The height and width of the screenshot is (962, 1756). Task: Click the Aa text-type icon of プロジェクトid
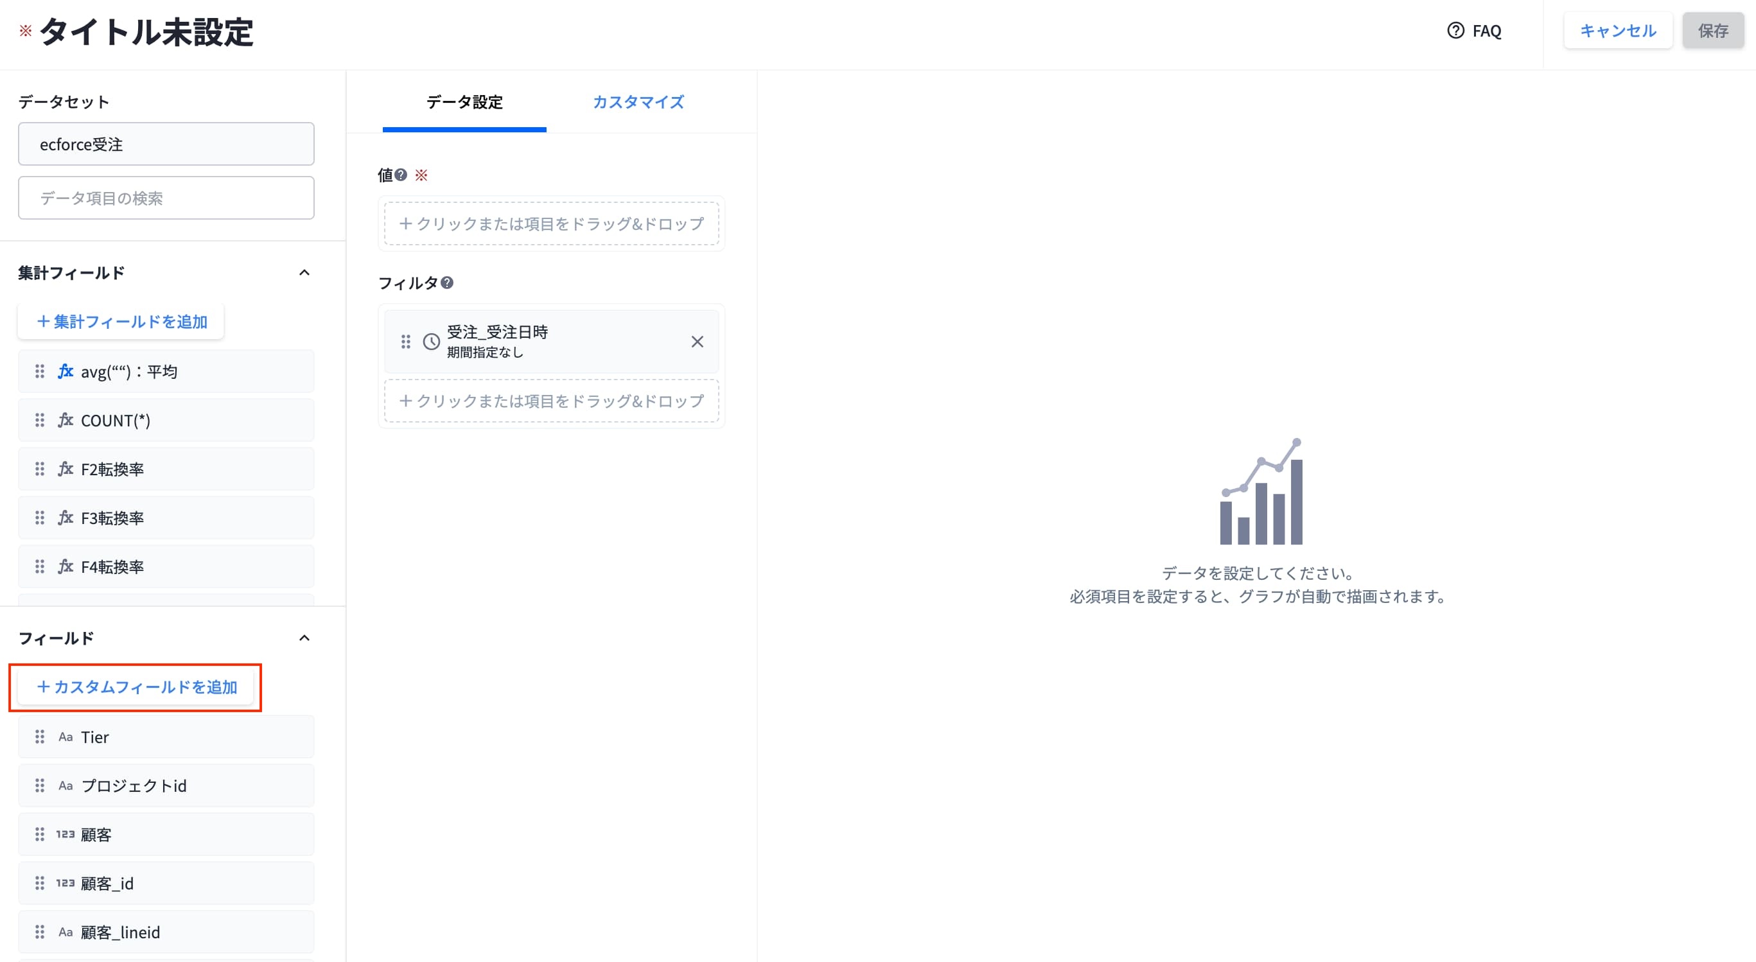coord(66,785)
